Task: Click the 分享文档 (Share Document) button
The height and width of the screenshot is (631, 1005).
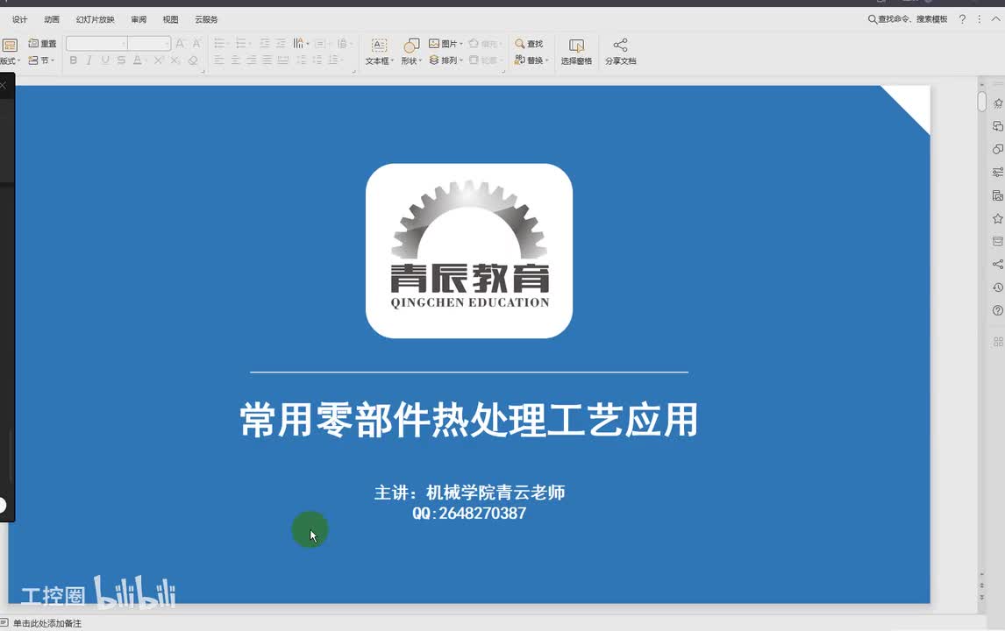Action: click(620, 52)
